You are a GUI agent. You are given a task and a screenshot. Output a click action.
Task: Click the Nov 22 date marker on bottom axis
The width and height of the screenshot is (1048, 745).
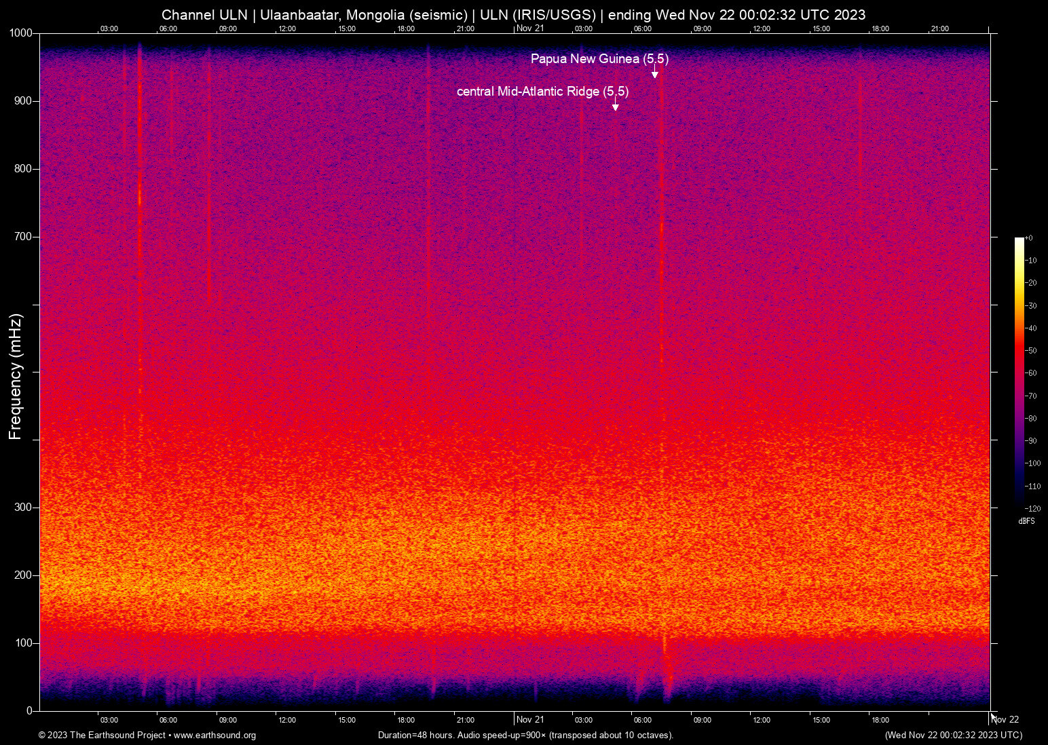click(1005, 720)
